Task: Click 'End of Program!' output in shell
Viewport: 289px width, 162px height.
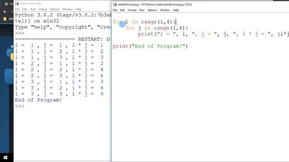Action: (38, 100)
